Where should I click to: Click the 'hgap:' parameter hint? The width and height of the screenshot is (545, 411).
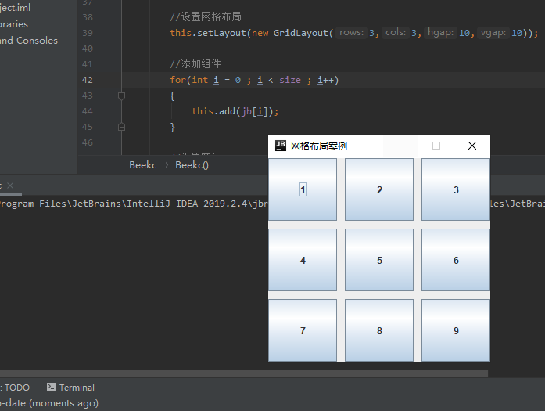(x=440, y=33)
